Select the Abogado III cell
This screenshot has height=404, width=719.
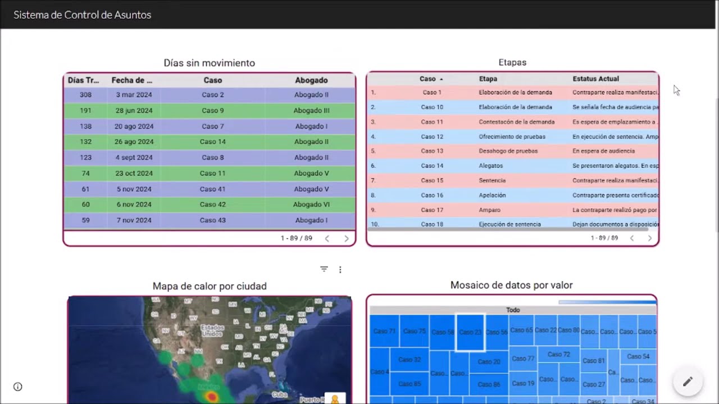pyautogui.click(x=311, y=111)
